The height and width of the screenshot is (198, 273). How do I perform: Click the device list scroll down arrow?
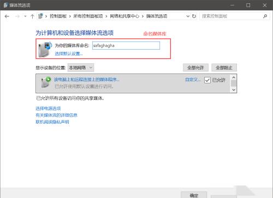click(234, 89)
